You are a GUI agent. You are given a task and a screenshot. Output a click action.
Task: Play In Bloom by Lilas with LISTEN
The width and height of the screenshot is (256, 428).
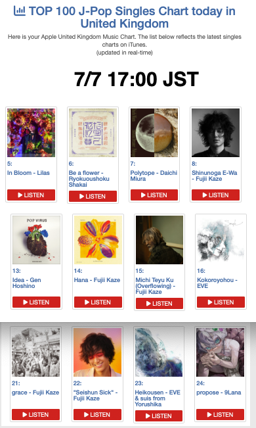31,195
